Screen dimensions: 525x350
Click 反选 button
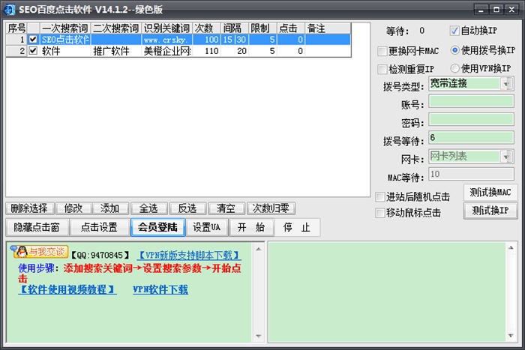click(x=187, y=208)
